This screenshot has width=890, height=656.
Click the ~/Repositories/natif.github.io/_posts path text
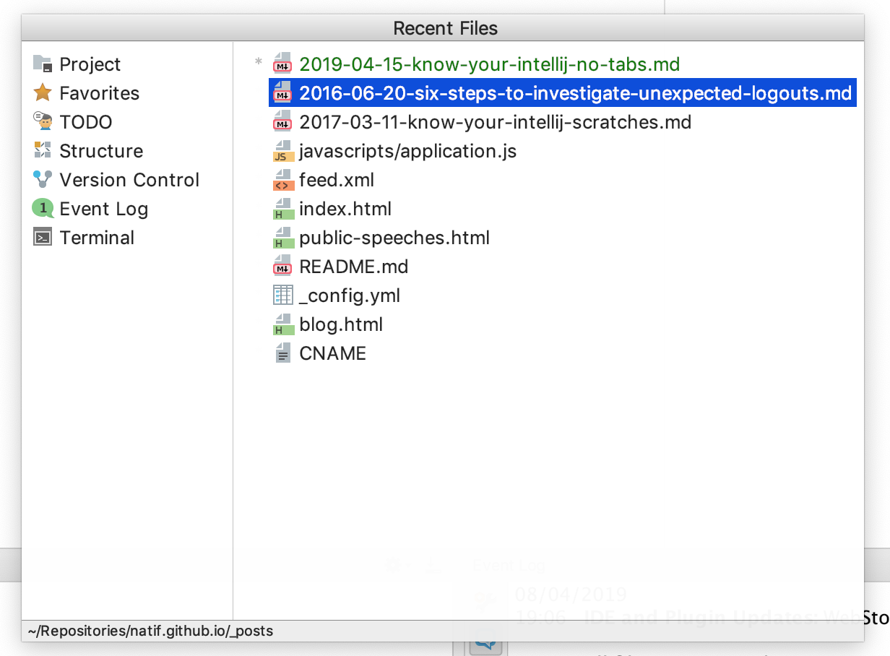click(150, 631)
